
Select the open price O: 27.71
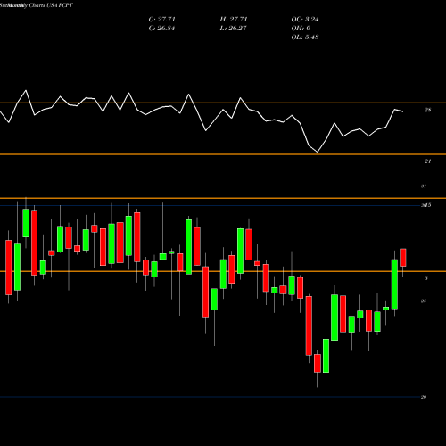(x=161, y=20)
